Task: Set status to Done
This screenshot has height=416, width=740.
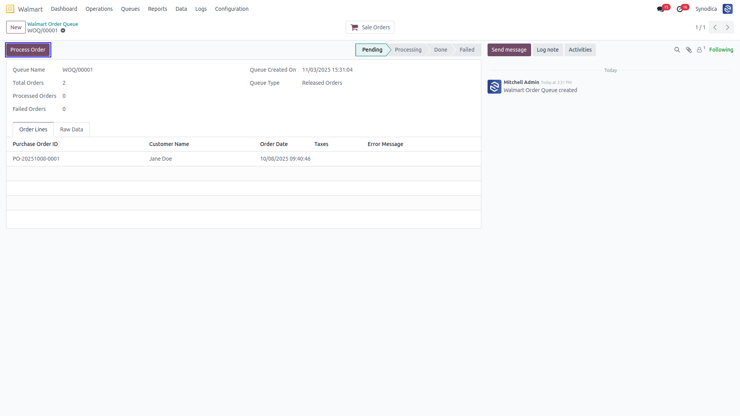Action: (x=441, y=50)
